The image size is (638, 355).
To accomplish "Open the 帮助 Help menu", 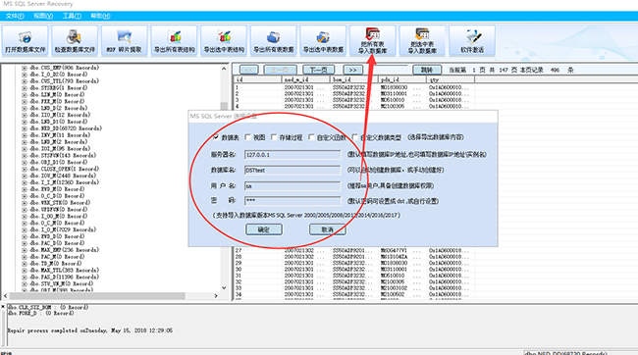I will [100, 16].
